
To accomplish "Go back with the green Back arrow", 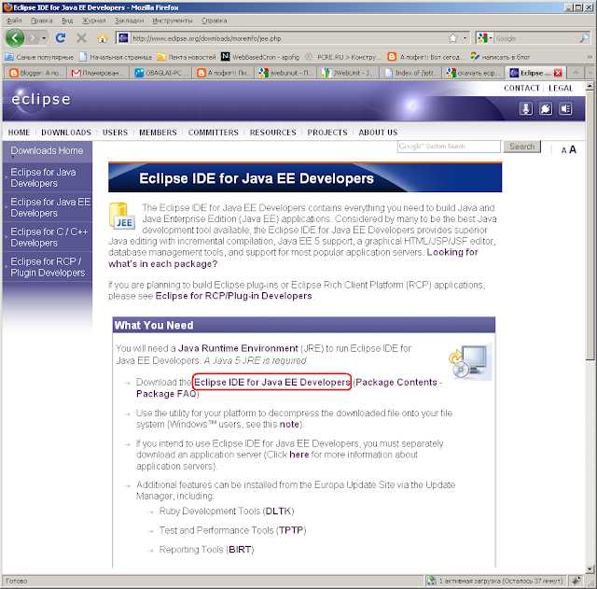I will pos(15,38).
